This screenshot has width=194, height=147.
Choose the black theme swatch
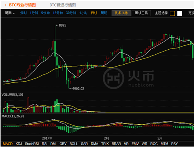tap(172, 13)
